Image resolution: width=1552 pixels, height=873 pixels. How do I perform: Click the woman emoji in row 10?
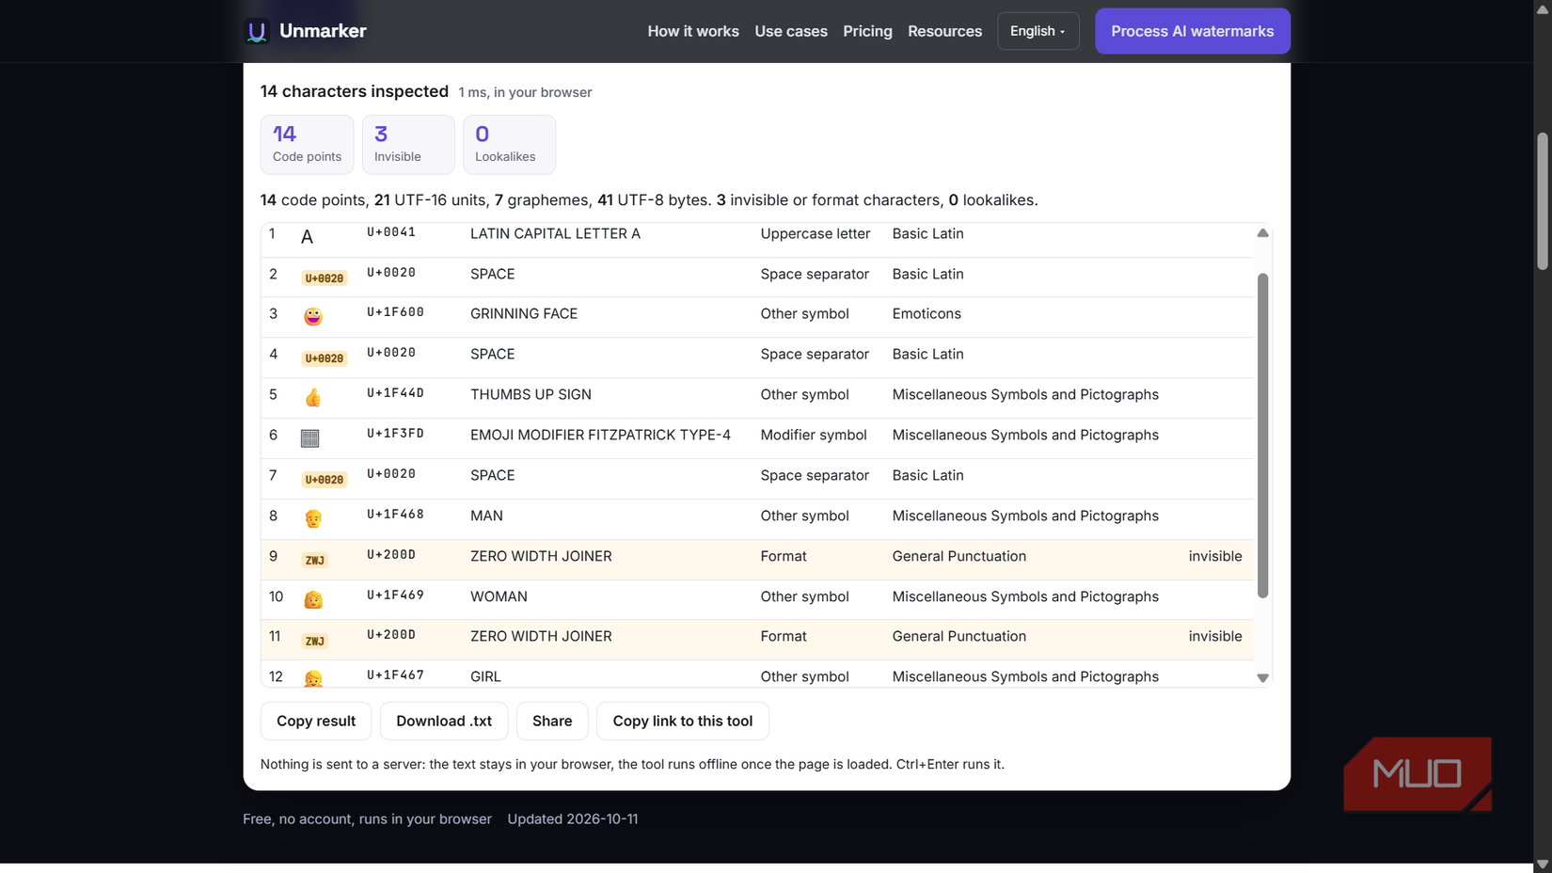(x=313, y=600)
